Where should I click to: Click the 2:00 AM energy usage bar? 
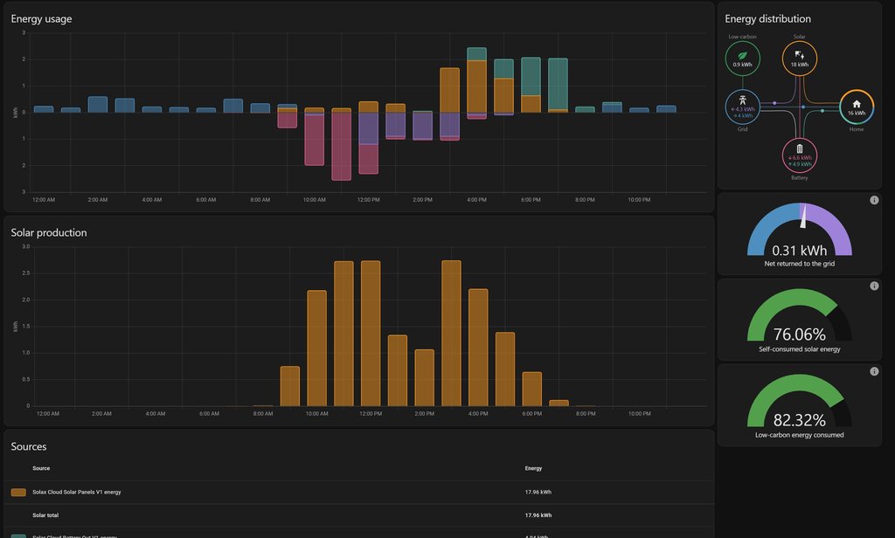coord(98,105)
